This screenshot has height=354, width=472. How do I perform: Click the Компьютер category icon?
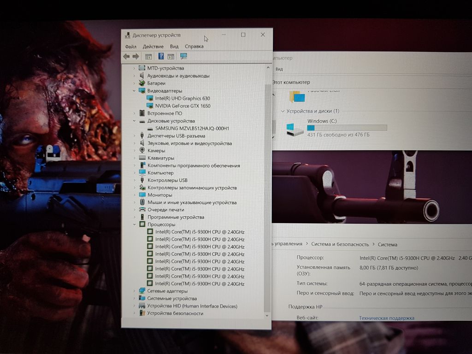pyautogui.click(x=142, y=172)
